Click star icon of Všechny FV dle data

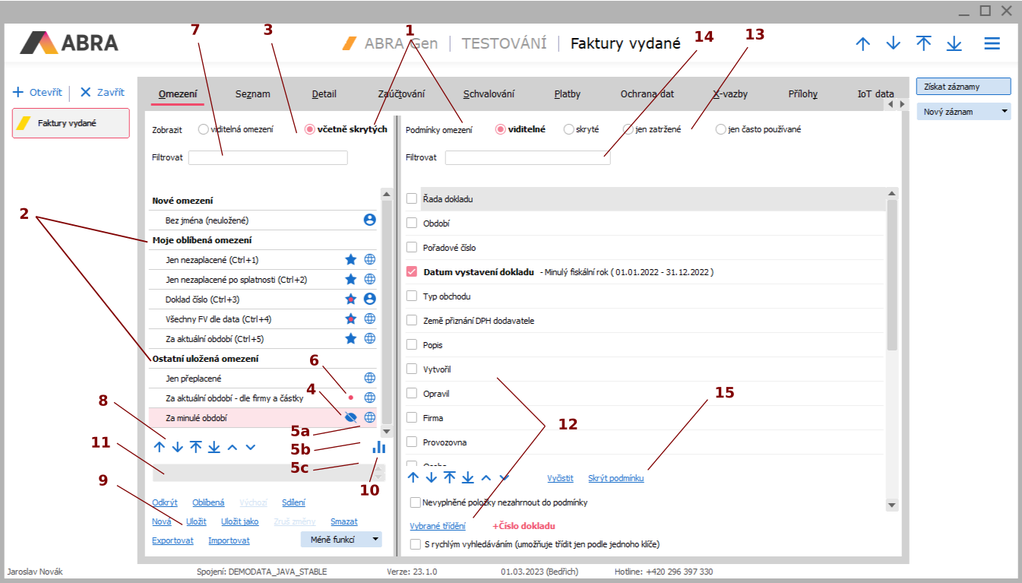pyautogui.click(x=351, y=318)
